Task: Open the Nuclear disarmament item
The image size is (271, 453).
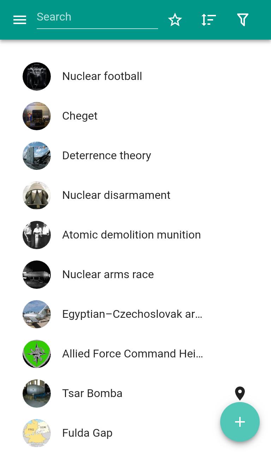Action: click(x=135, y=195)
